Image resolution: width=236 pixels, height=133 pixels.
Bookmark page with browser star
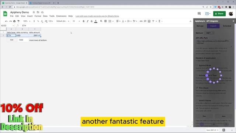(211, 7)
